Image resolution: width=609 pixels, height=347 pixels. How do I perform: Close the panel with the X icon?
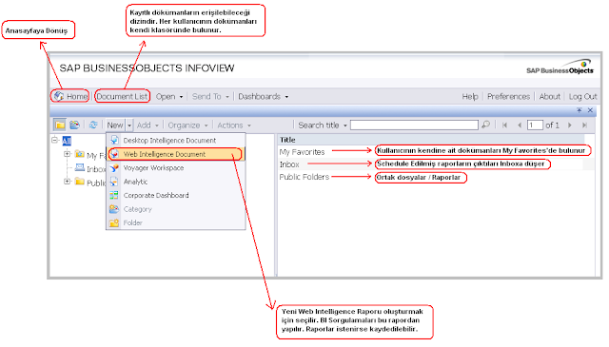590,110
